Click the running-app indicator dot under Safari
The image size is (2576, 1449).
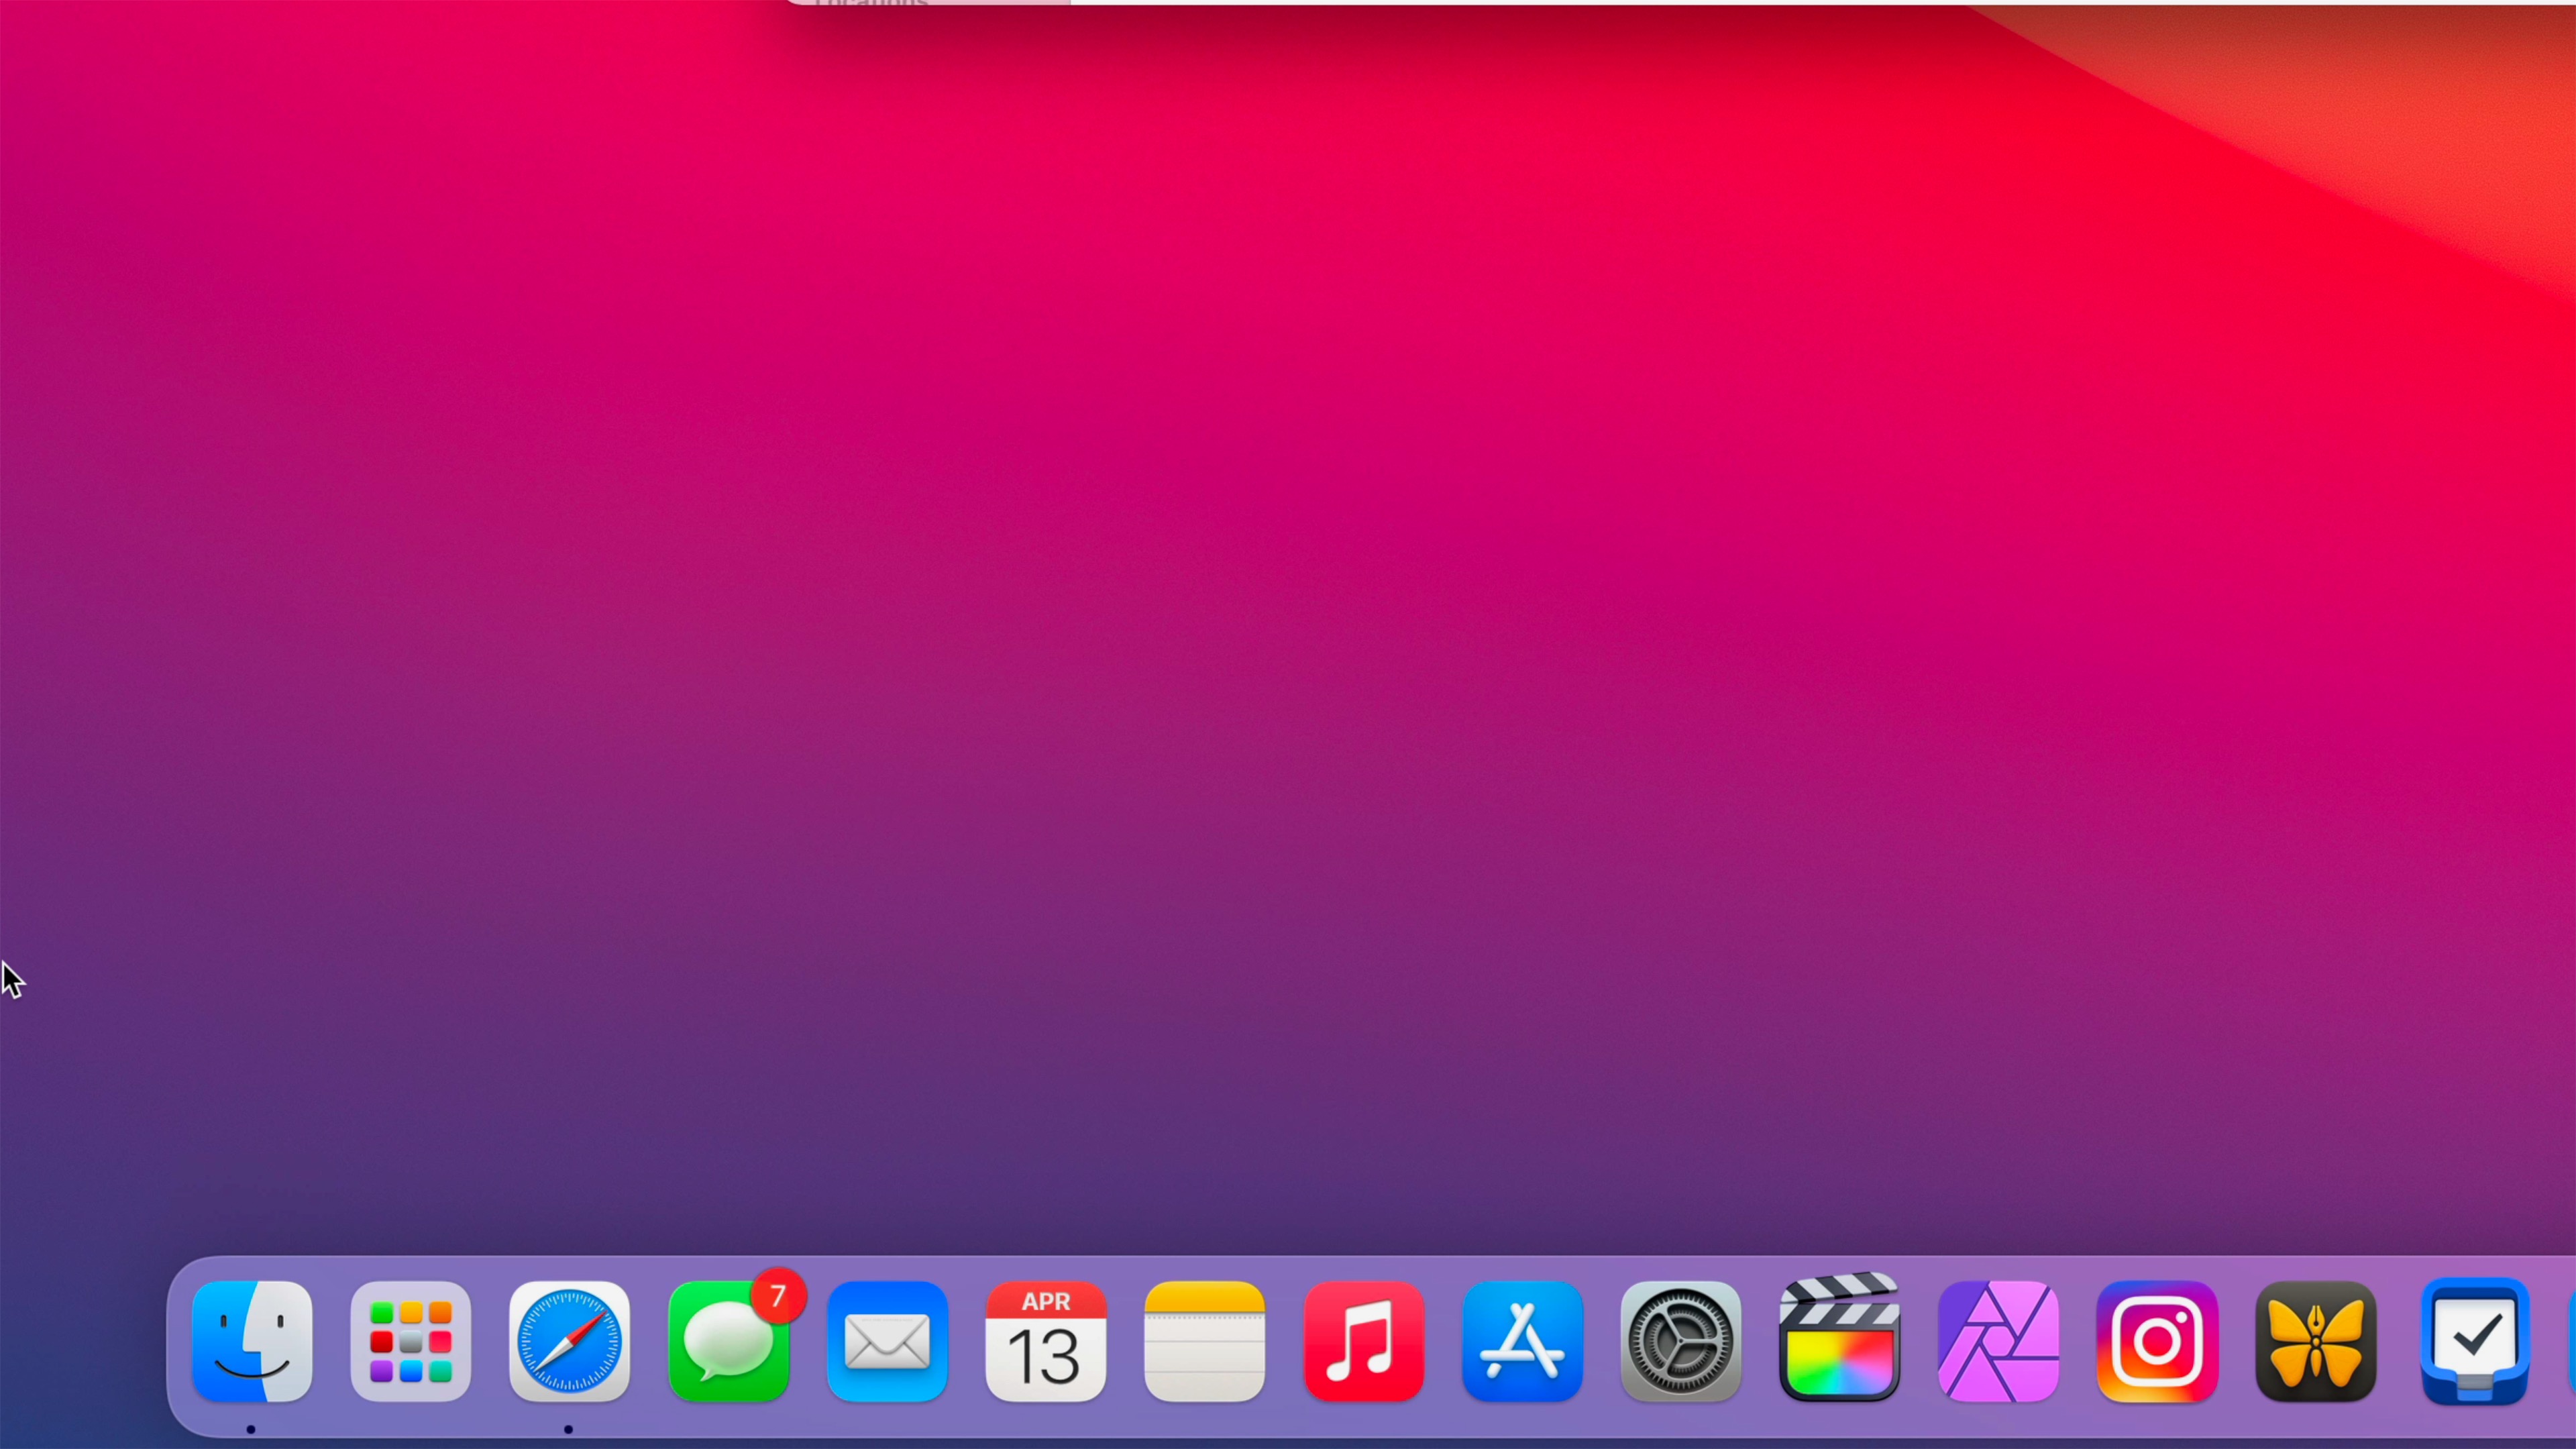(569, 1428)
